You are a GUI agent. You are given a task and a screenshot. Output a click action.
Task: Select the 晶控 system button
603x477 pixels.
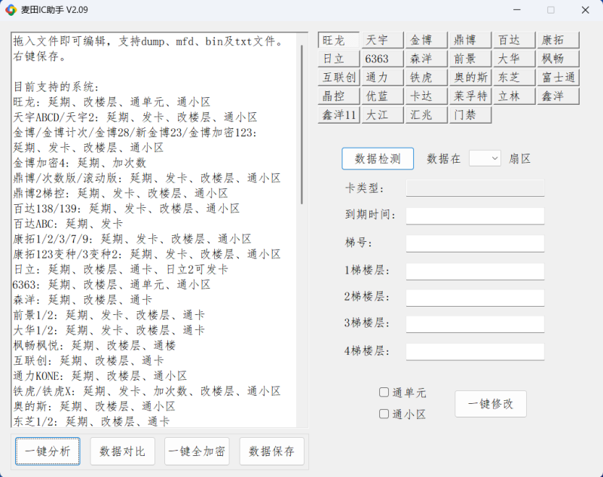coord(338,96)
